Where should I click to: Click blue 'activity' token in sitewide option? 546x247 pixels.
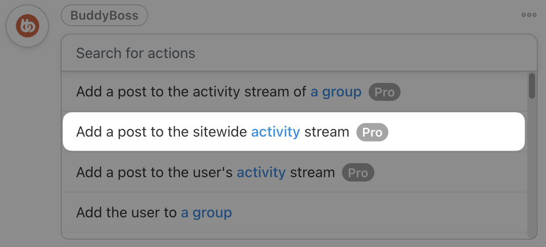276,132
